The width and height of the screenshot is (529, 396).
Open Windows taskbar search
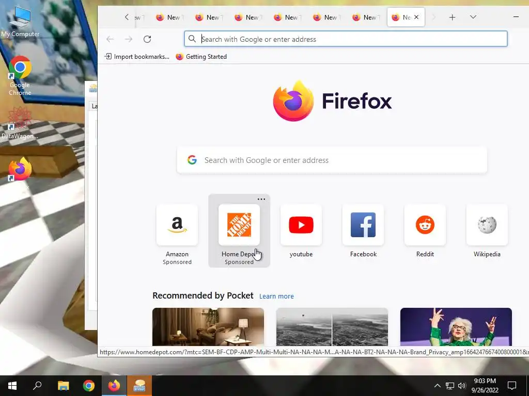coord(37,386)
